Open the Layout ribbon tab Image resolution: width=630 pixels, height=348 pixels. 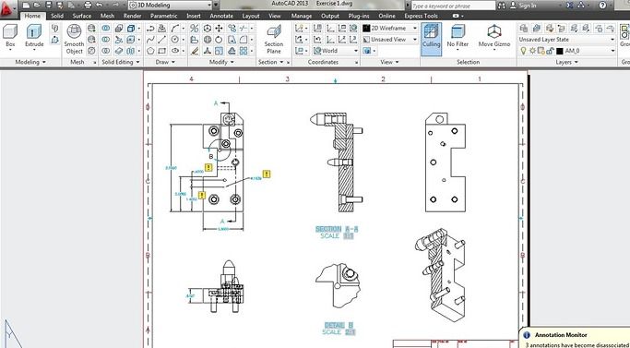tap(251, 16)
